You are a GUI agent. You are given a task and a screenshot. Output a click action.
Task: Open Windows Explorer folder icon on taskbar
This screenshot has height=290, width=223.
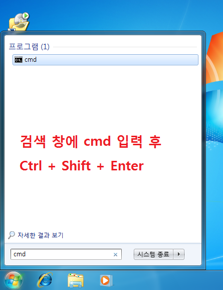76,280
